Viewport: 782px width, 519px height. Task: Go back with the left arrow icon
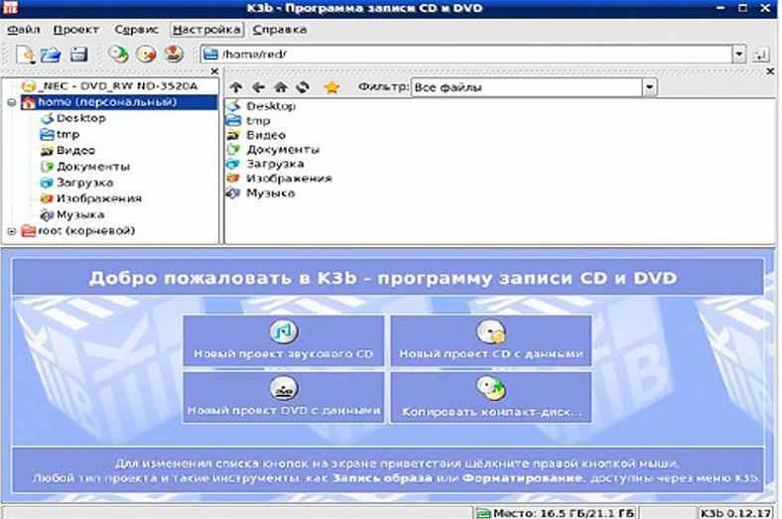pyautogui.click(x=258, y=87)
